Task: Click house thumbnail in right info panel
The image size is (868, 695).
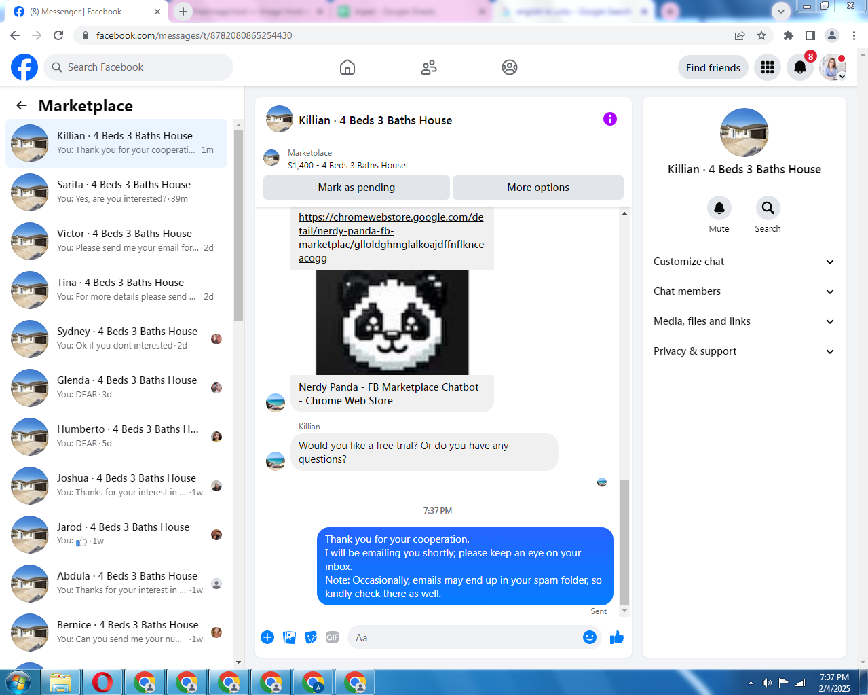Action: [x=744, y=132]
